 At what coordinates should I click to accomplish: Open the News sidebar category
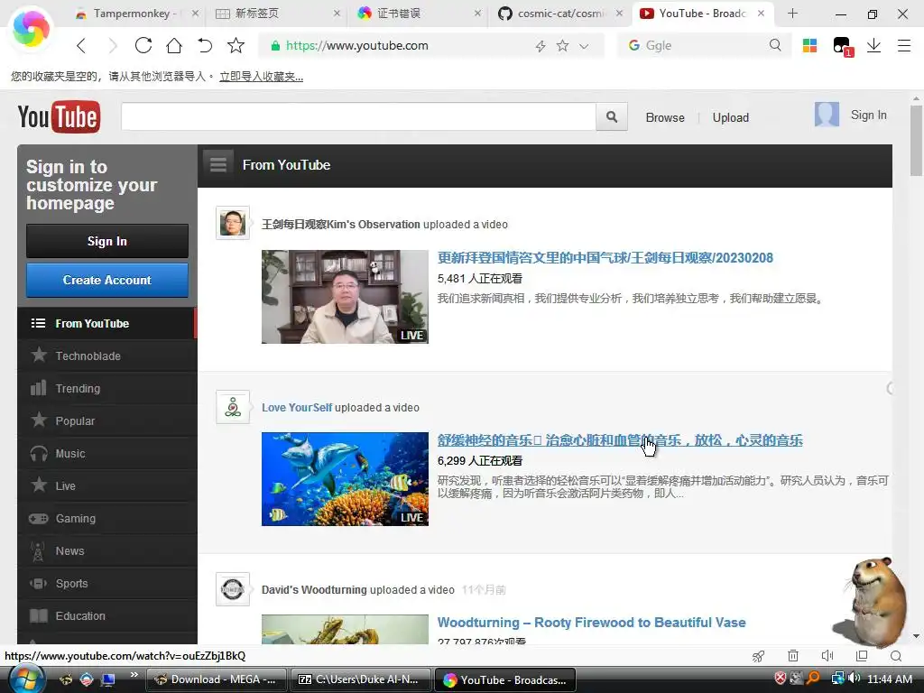107,550
